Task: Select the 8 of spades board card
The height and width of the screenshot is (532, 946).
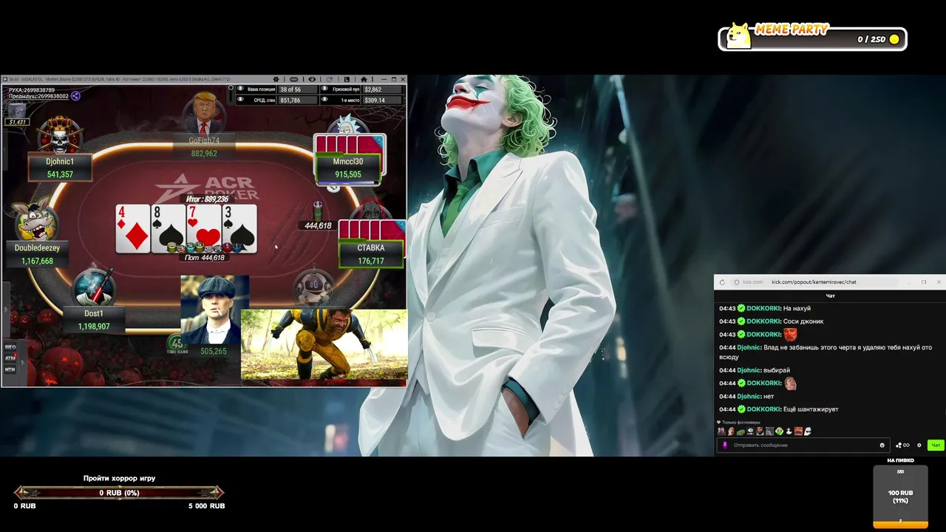Action: [168, 229]
